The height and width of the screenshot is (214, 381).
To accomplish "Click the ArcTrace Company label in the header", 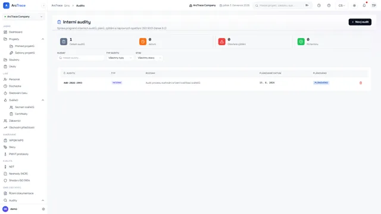I will tap(202, 5).
